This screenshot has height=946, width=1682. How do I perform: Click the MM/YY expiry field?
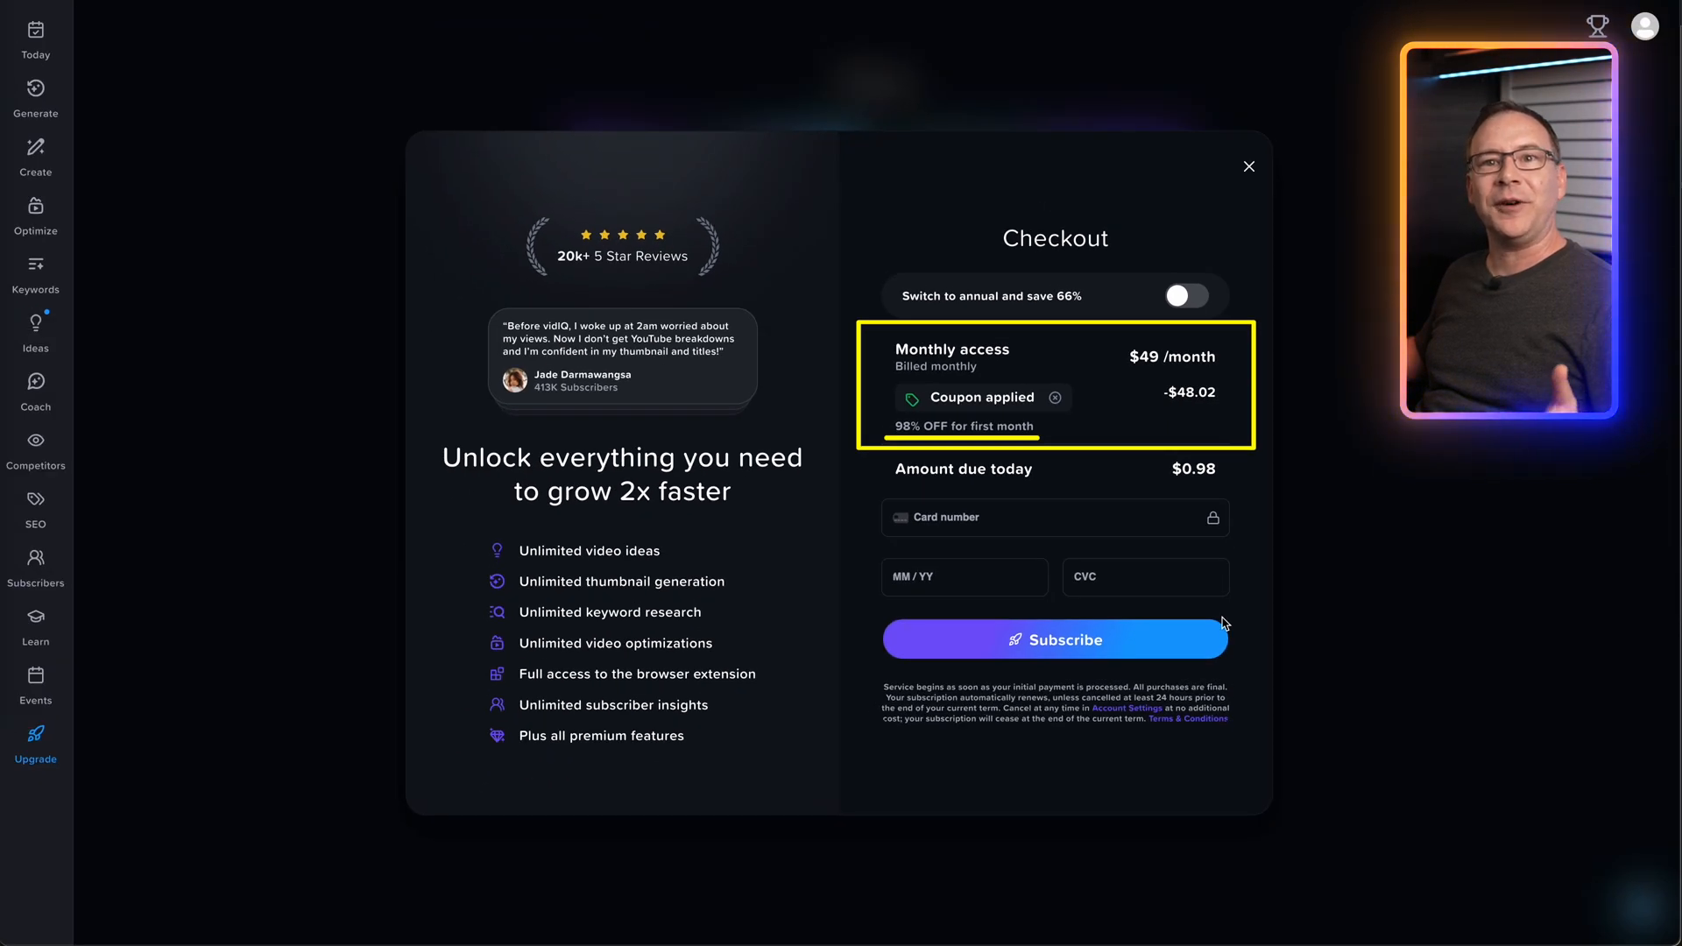pos(965,576)
